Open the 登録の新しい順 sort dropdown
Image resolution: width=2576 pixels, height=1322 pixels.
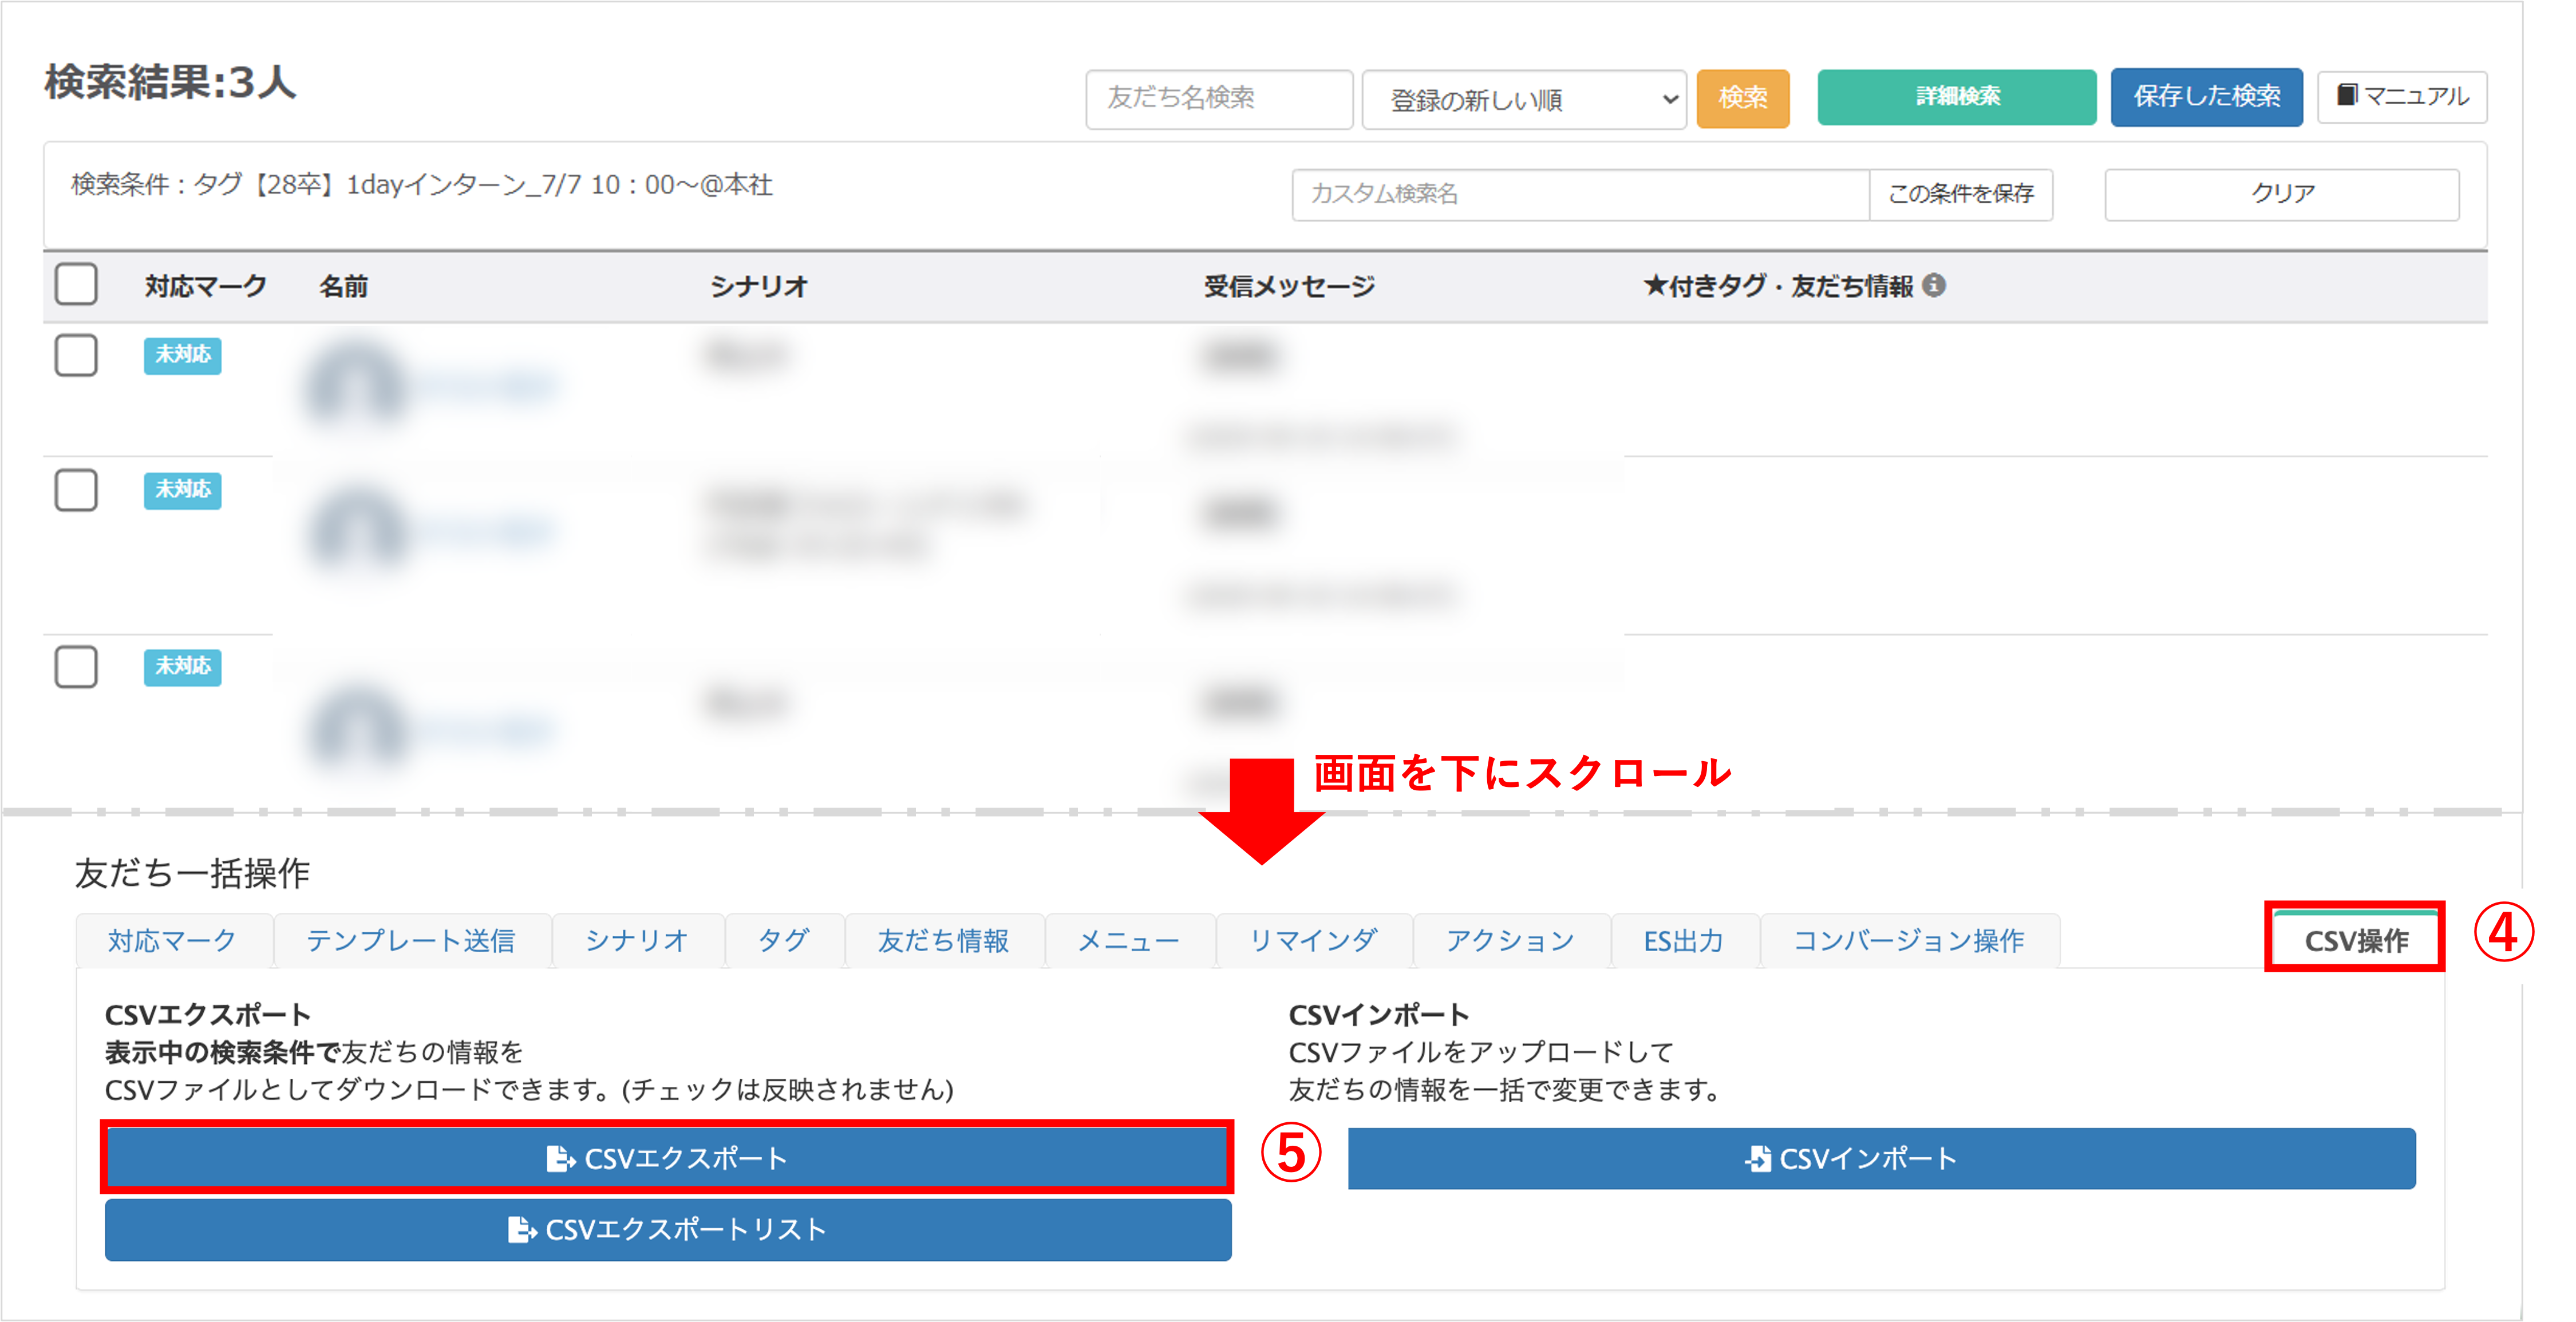point(1523,99)
